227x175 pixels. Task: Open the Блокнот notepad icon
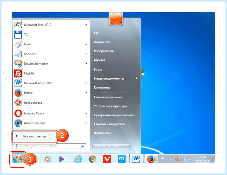pyautogui.click(x=18, y=54)
